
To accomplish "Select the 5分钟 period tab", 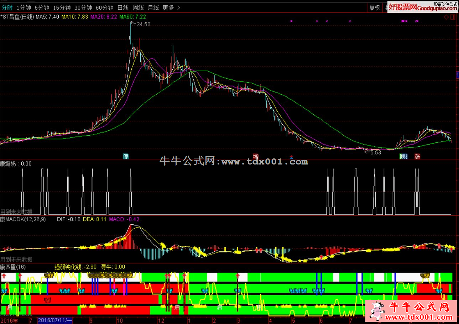I will pos(42,7).
